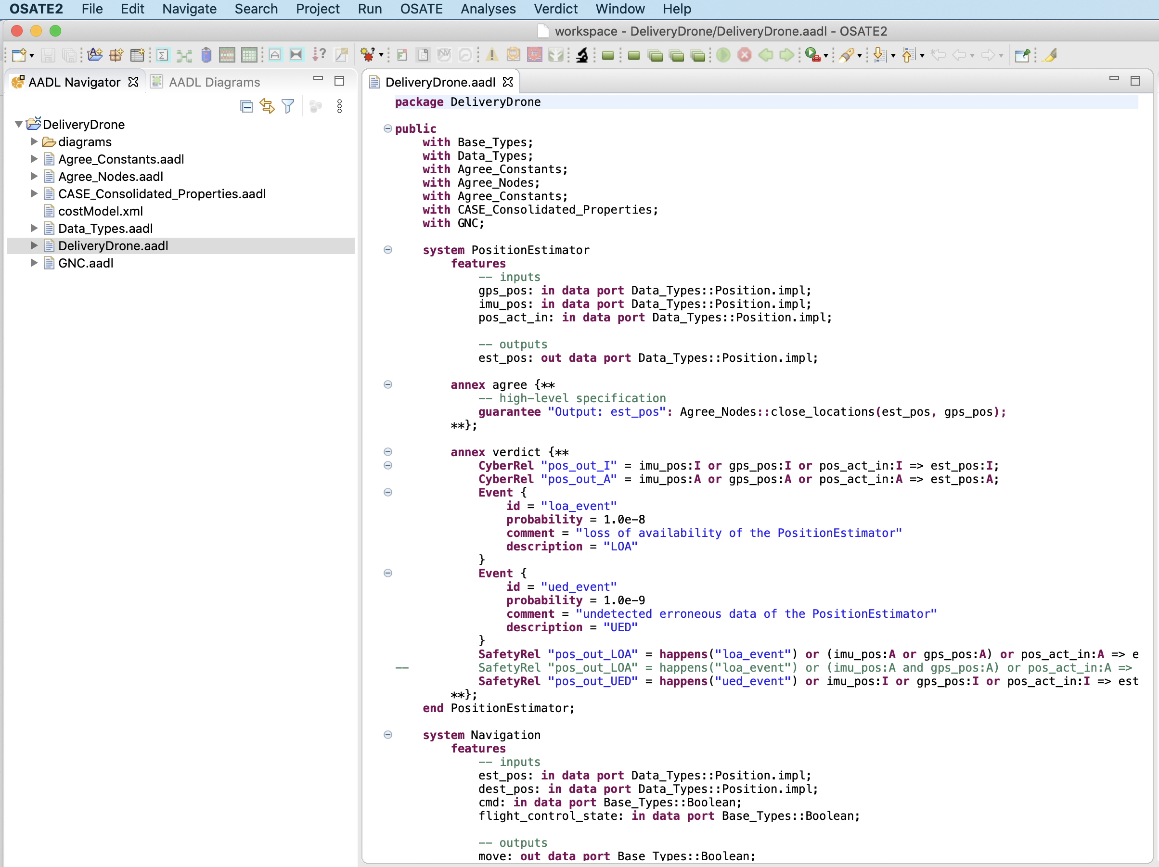Open the Window menu

coord(620,9)
